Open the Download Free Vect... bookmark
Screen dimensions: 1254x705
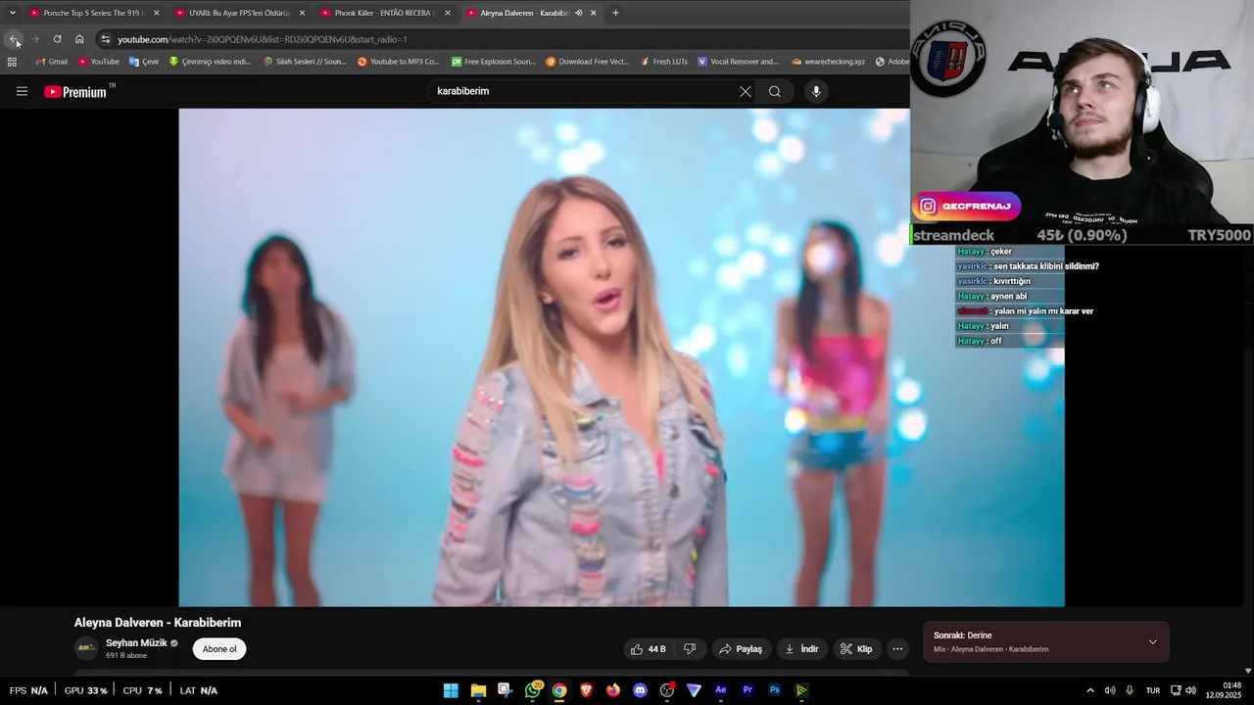tap(587, 62)
